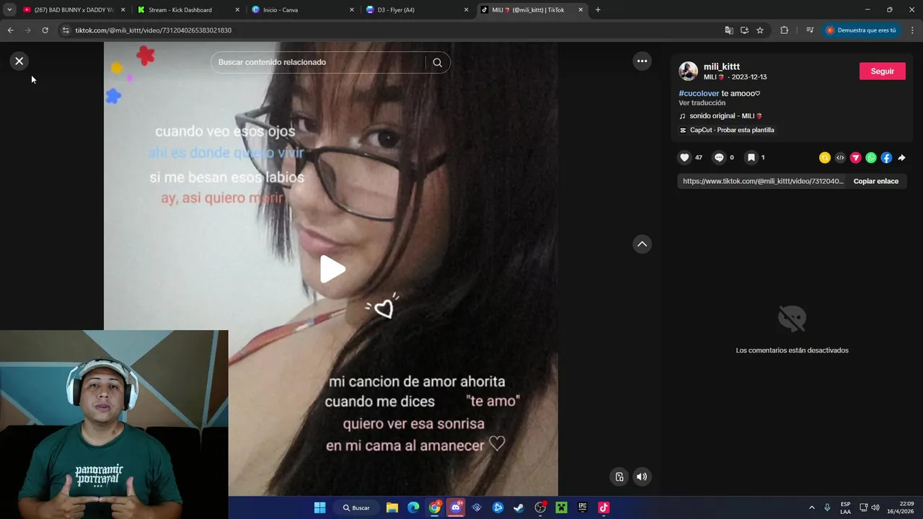Image resolution: width=923 pixels, height=519 pixels.
Task: Click the microphone tray icon
Action: tap(827, 507)
